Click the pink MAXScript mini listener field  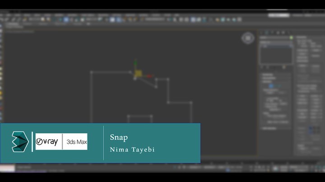pos(8,167)
